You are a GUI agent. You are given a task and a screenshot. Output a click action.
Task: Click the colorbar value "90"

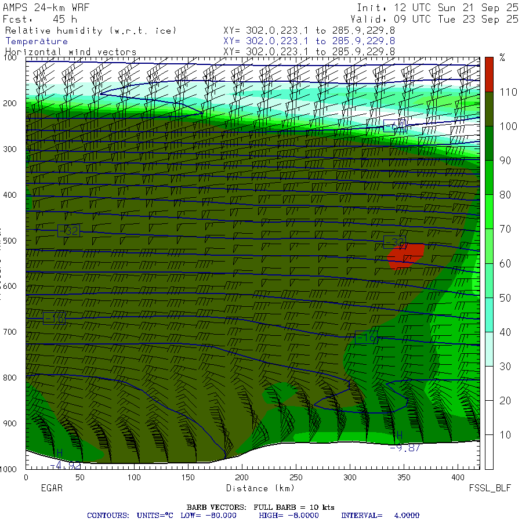tap(505, 161)
